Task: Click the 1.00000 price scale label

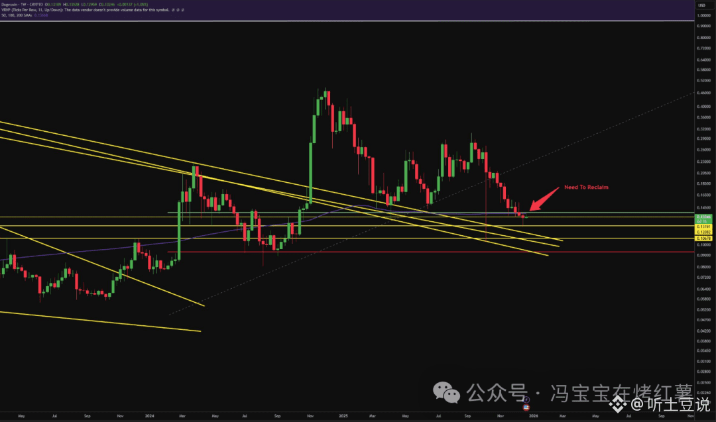Action: tap(703, 15)
